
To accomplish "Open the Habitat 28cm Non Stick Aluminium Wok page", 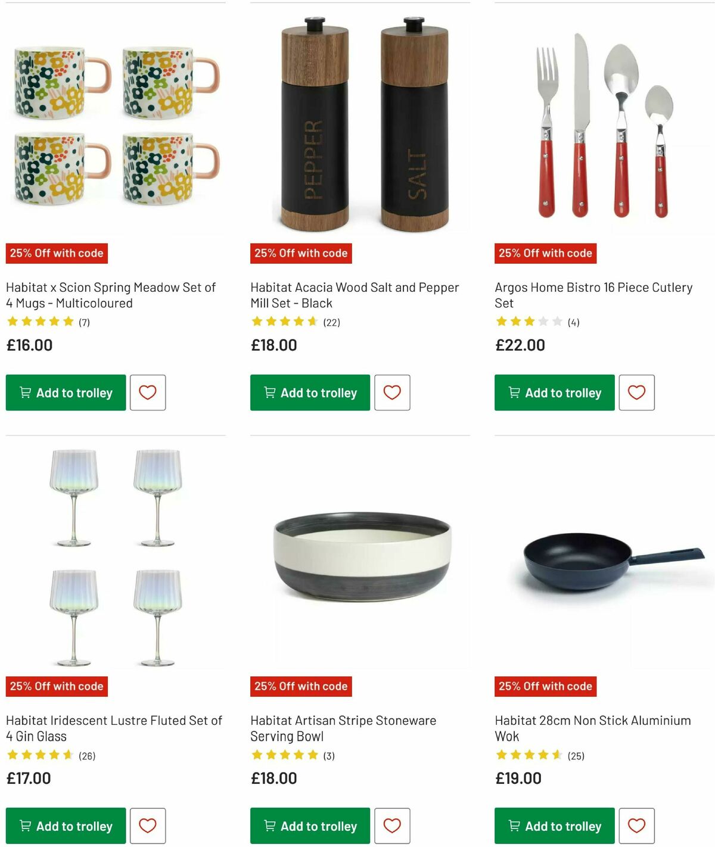I will (x=592, y=728).
